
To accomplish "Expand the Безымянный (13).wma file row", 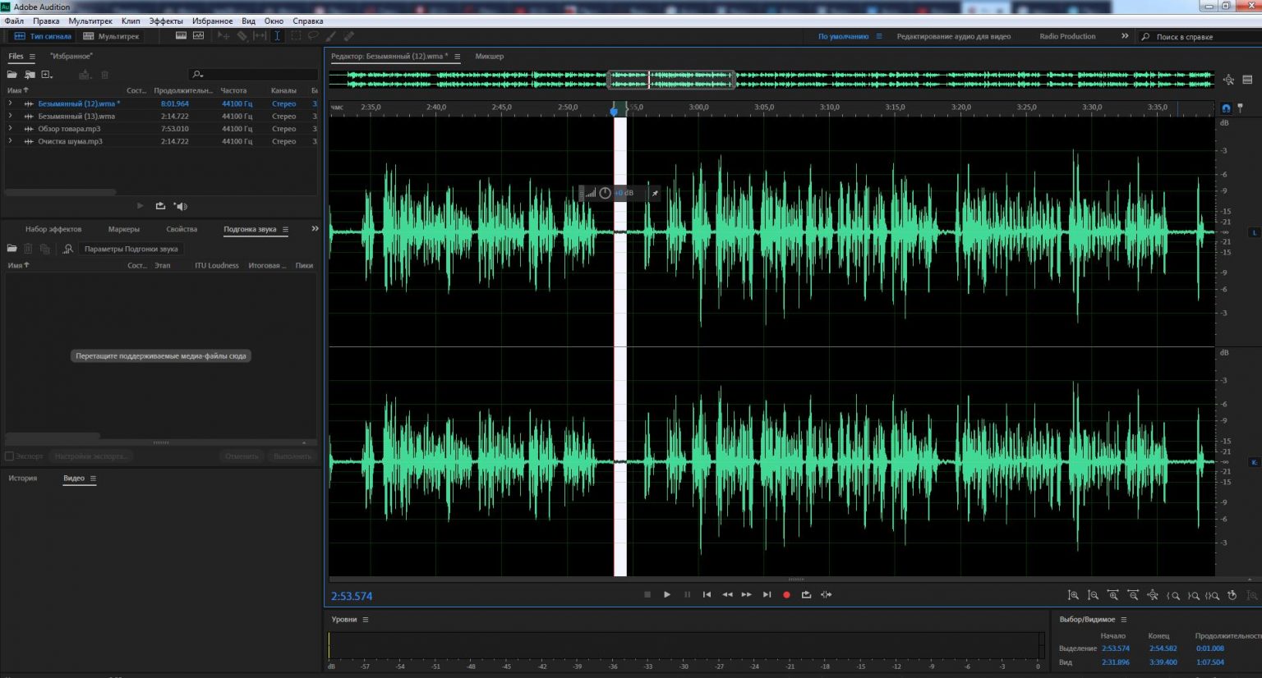I will (x=10, y=116).
